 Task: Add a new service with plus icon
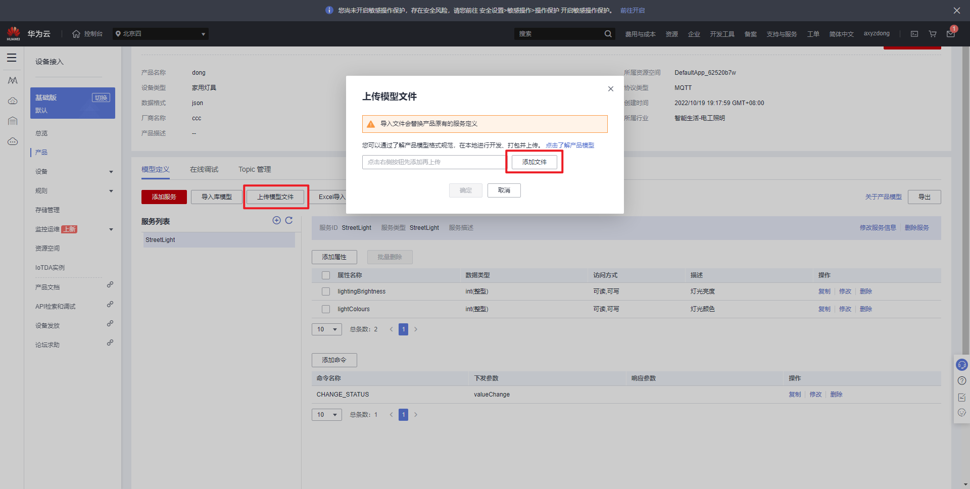276,220
